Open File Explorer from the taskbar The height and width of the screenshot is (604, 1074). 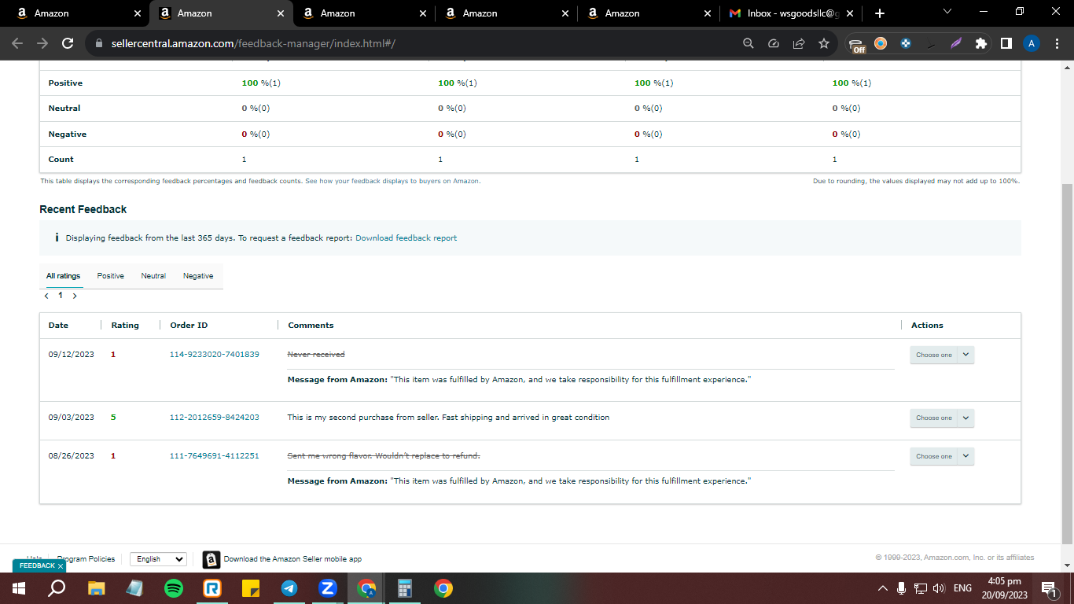tap(96, 588)
